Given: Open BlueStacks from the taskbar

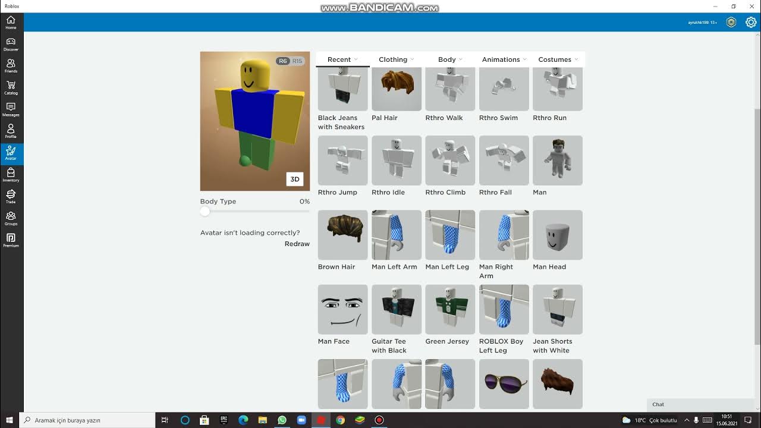Looking at the screenshot, I should tap(360, 420).
